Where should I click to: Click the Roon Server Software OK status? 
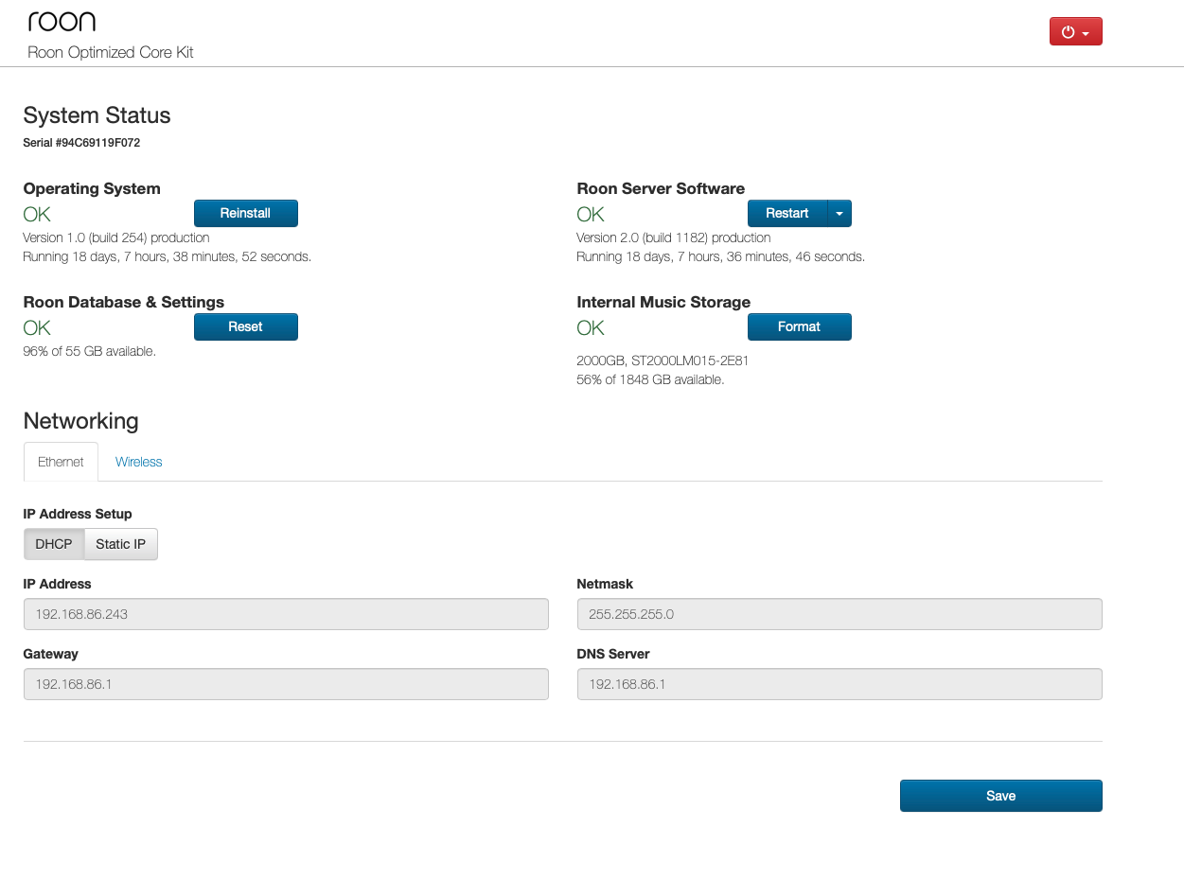591,215
